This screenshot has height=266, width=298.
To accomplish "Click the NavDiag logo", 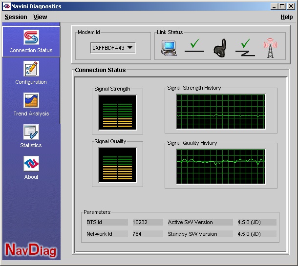I will (31, 250).
